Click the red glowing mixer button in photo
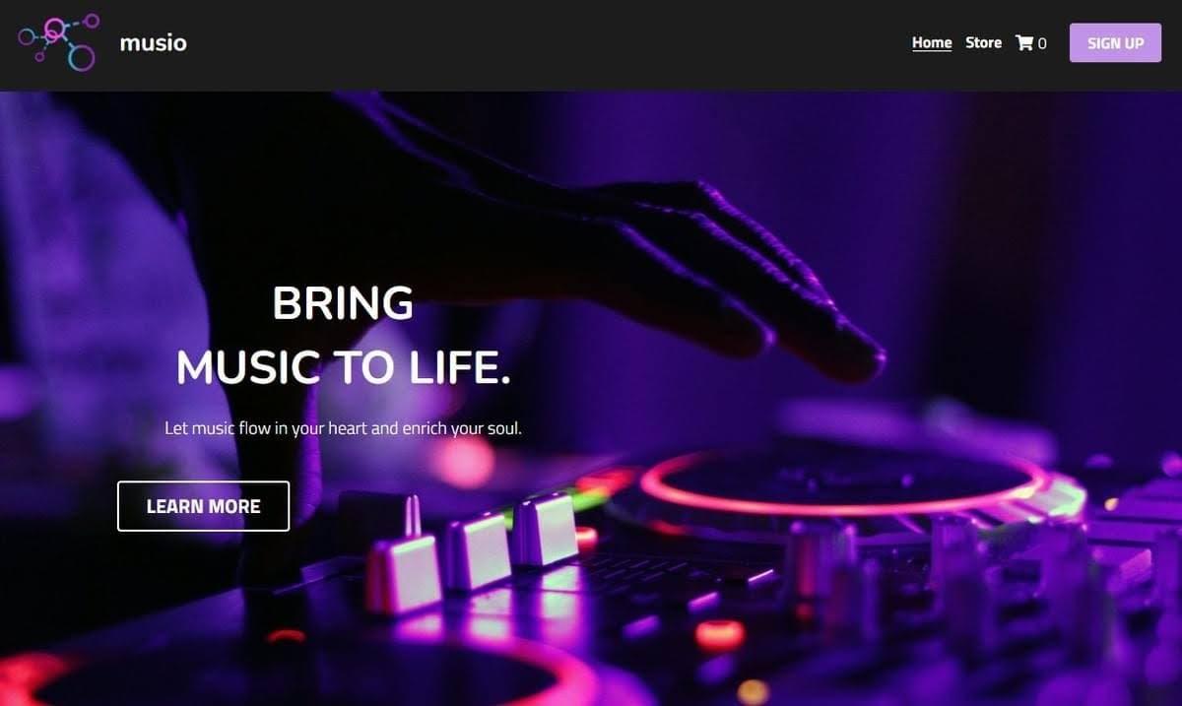Viewport: 1182px width, 706px height. [719, 634]
